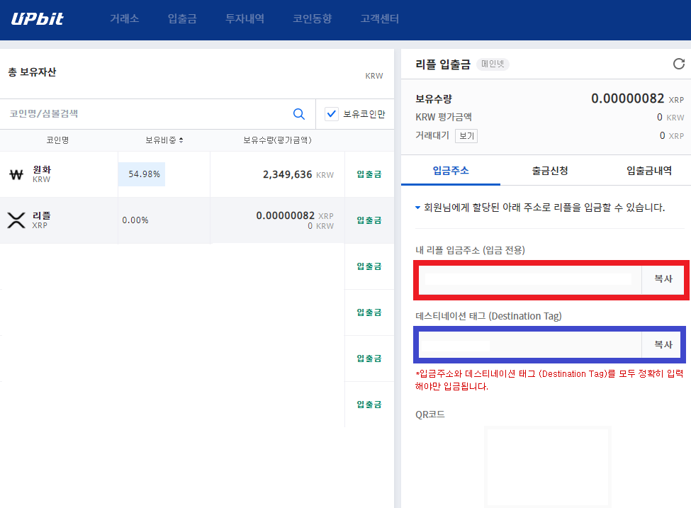Select the 리플 XRP row name
691x508 pixels.
41,220
